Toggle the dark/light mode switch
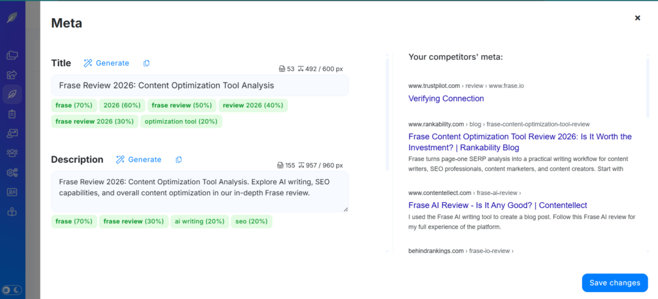This screenshot has width=658, height=299. point(12,289)
